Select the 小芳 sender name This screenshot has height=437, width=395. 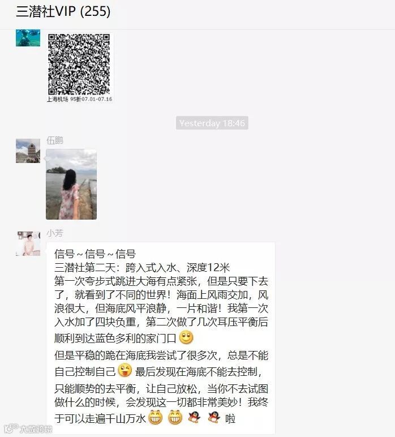click(x=55, y=233)
